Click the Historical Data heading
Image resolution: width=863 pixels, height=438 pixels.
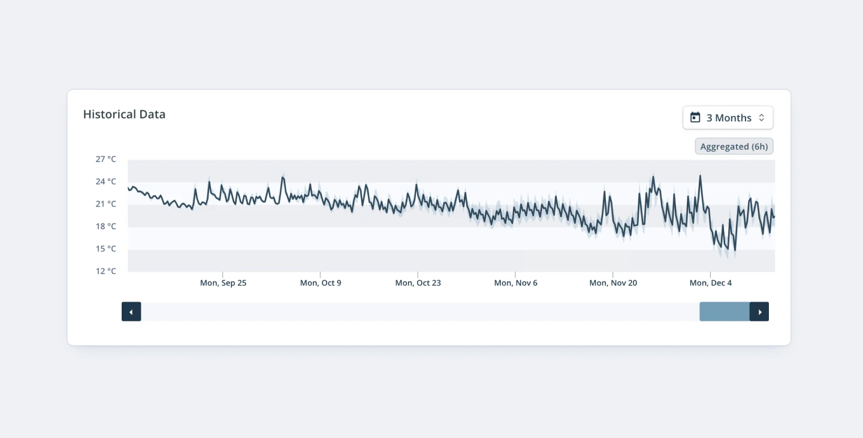pos(124,114)
